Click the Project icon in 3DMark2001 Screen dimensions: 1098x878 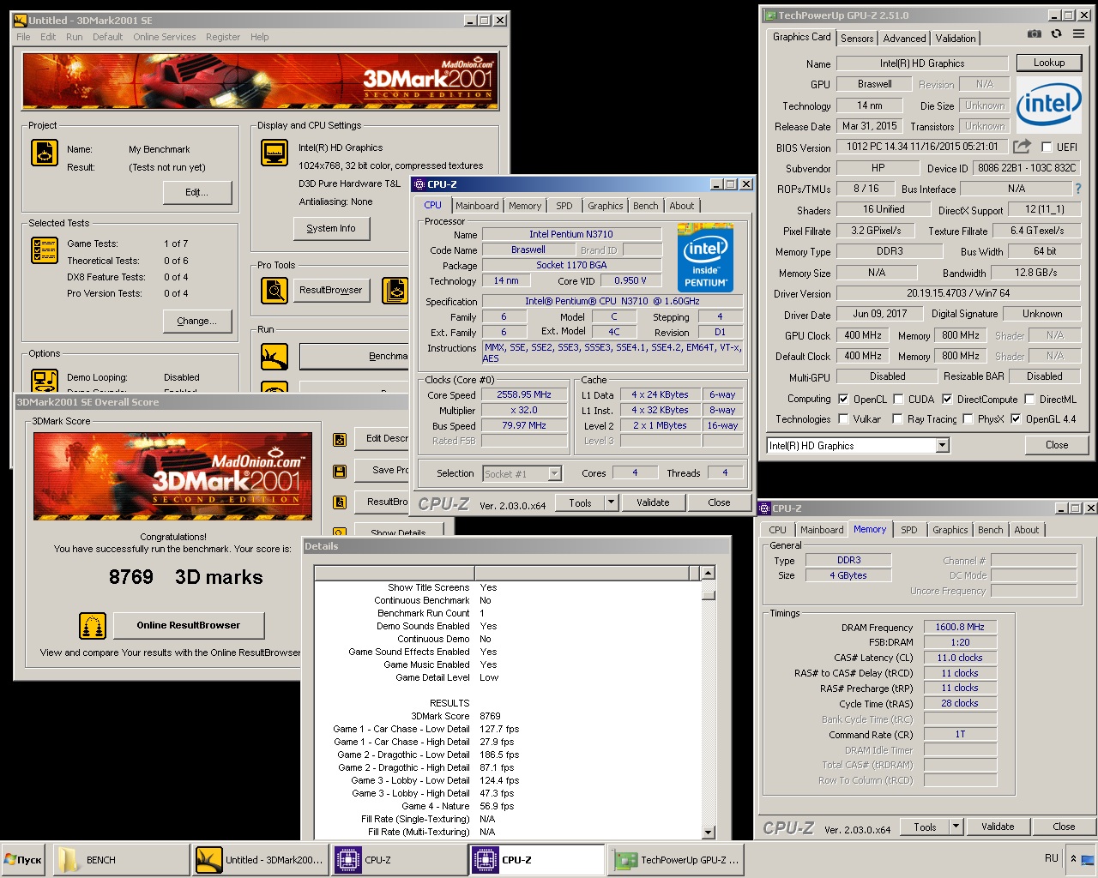45,152
